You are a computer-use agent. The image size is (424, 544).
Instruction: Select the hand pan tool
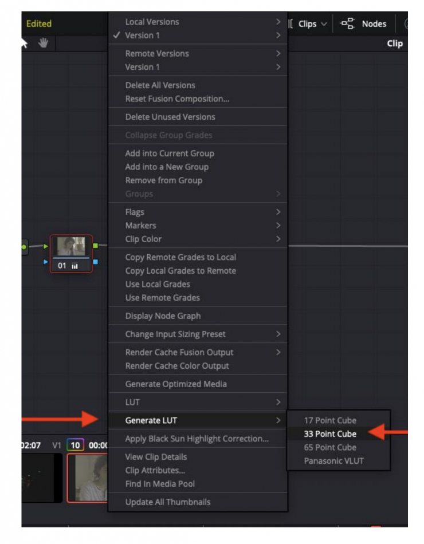tap(43, 43)
